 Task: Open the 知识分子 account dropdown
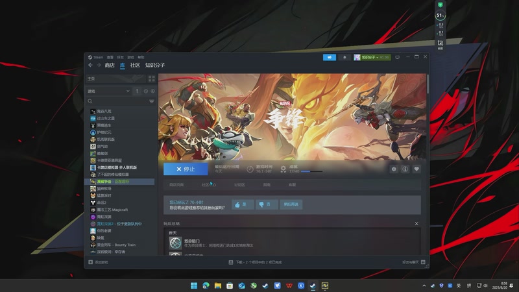(x=372, y=57)
